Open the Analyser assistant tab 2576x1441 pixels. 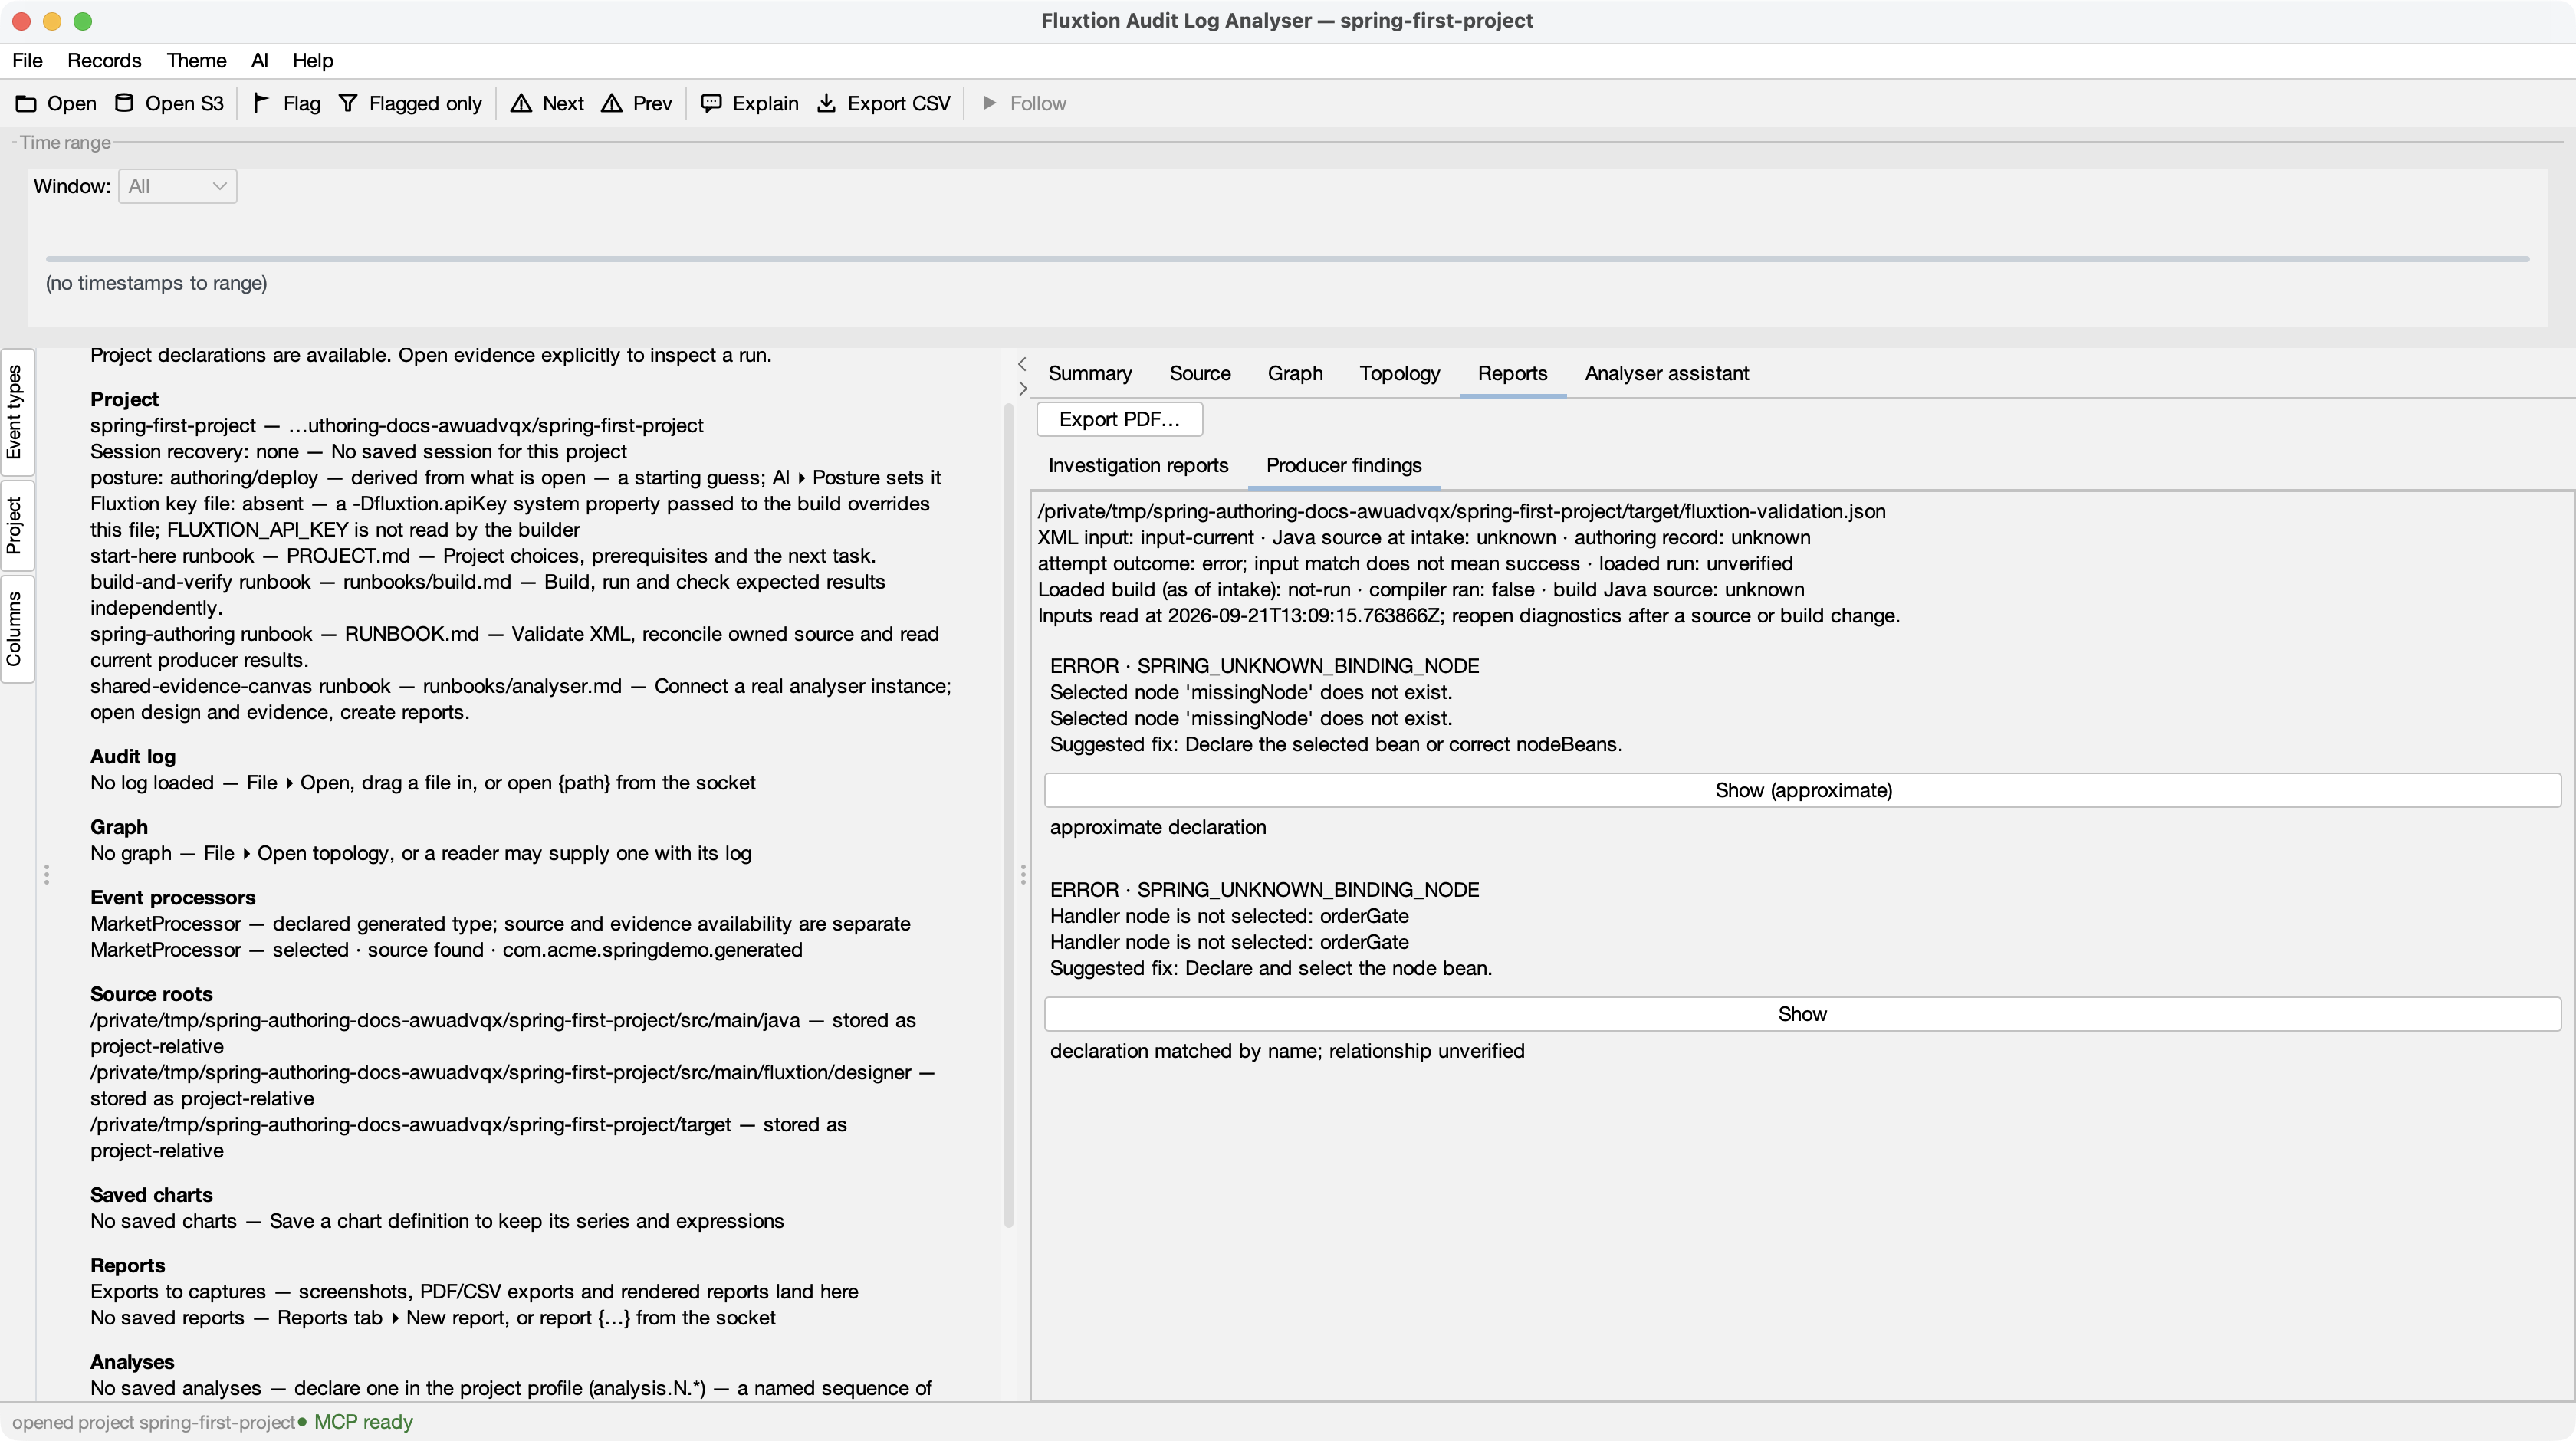coord(1666,373)
